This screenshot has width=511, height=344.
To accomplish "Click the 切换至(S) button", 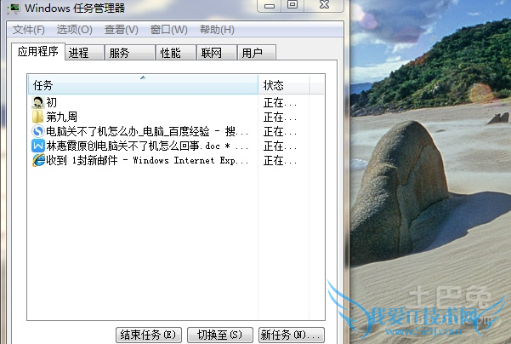I will (220, 335).
